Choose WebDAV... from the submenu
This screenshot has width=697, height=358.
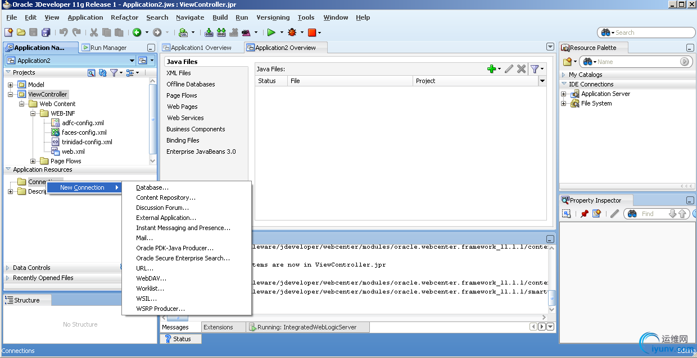tap(186, 278)
